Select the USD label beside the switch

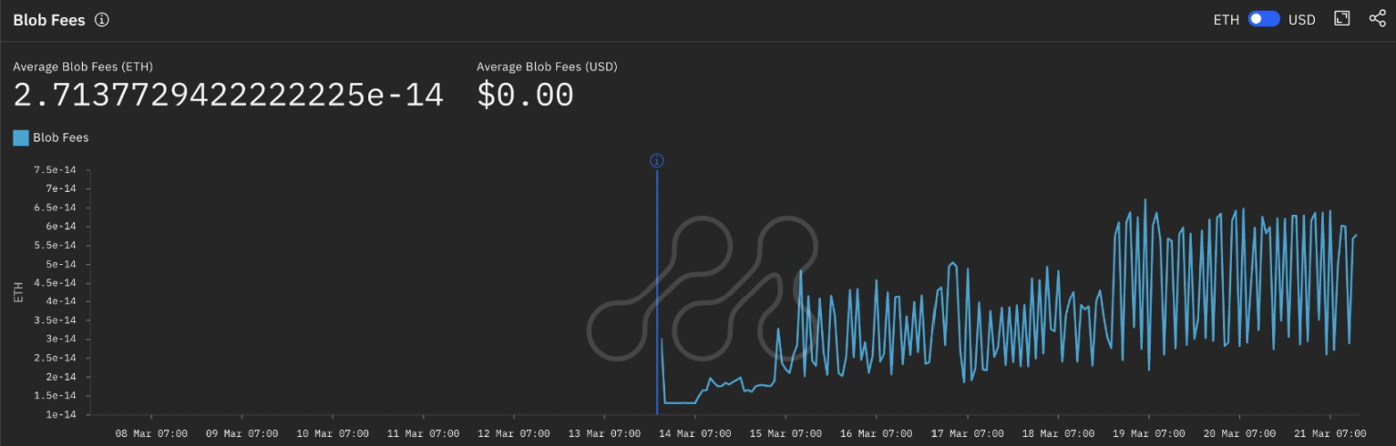[1301, 19]
